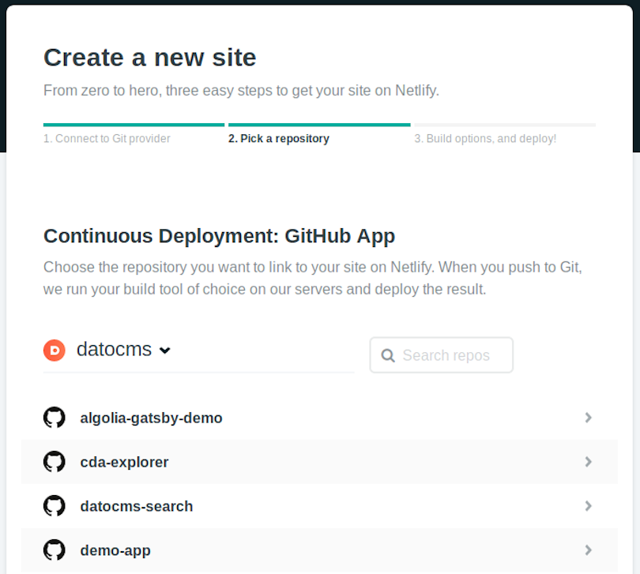Image resolution: width=640 pixels, height=574 pixels.
Task: Click chevron arrow for datocms-search
Action: click(x=588, y=506)
